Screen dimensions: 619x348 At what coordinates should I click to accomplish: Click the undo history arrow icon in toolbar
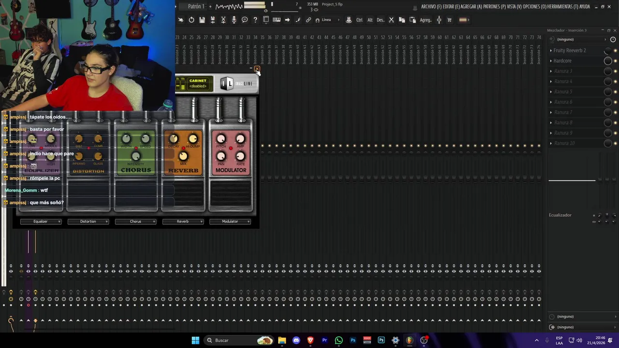pyautogui.click(x=192, y=20)
